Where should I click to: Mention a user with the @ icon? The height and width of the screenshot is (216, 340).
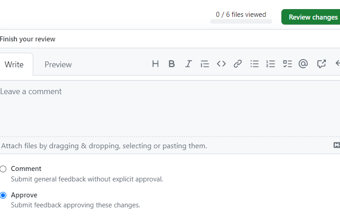303,64
